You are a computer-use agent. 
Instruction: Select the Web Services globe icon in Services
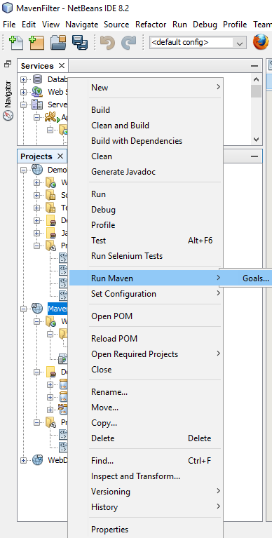37,92
